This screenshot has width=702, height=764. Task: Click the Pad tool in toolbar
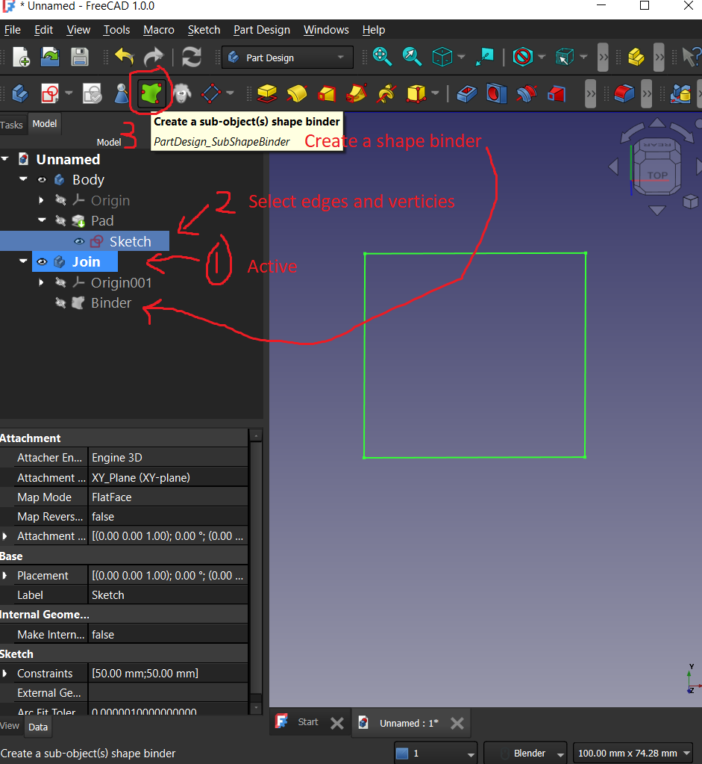(x=267, y=93)
